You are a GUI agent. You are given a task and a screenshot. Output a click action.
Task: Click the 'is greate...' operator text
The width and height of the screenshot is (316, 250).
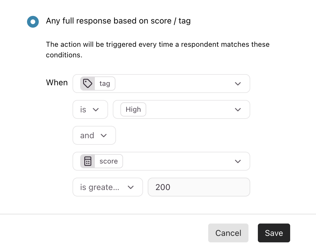point(100,187)
